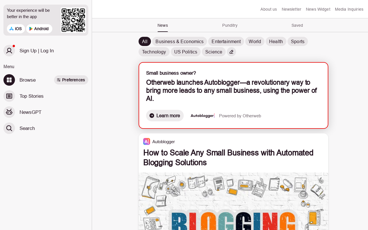Viewport: 368px width, 230px height.
Task: Switch to the Saved tab
Action: [297, 25]
